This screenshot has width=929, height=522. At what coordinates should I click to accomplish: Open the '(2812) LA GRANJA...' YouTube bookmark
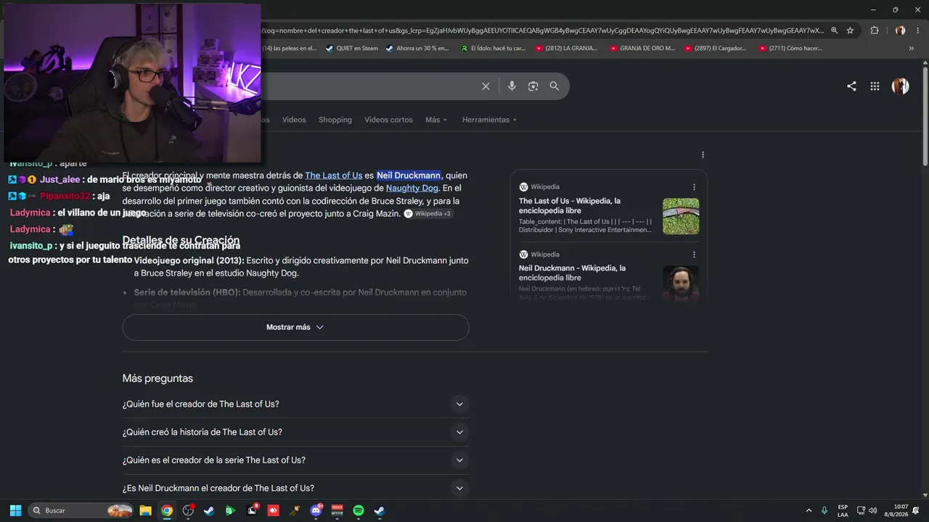click(566, 49)
